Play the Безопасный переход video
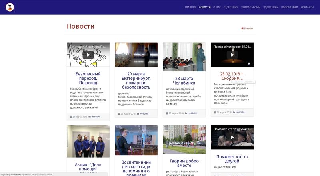 pyautogui.click(x=88, y=55)
